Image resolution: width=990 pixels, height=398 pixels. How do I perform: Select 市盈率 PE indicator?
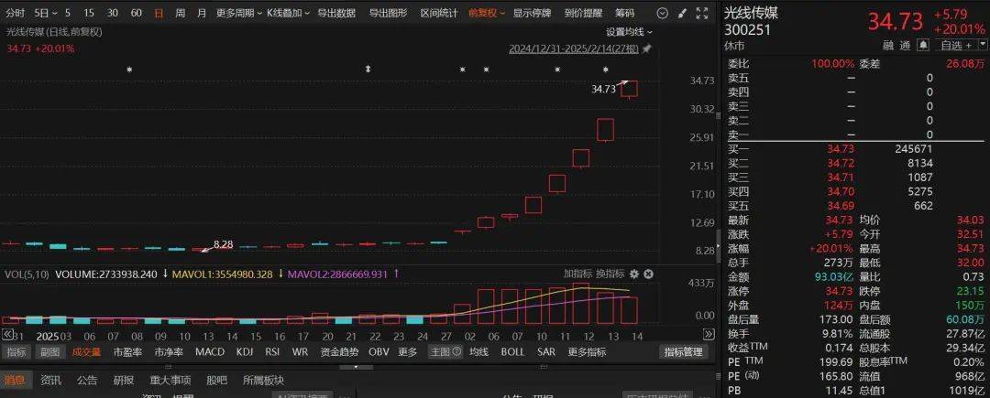point(127,352)
